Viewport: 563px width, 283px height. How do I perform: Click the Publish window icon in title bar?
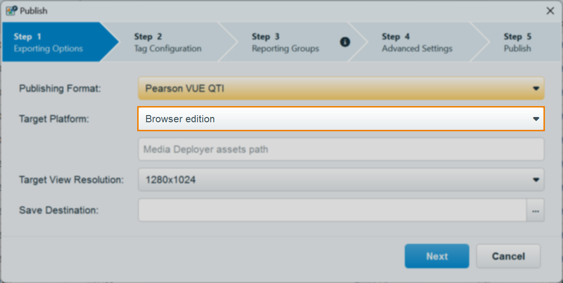point(11,10)
